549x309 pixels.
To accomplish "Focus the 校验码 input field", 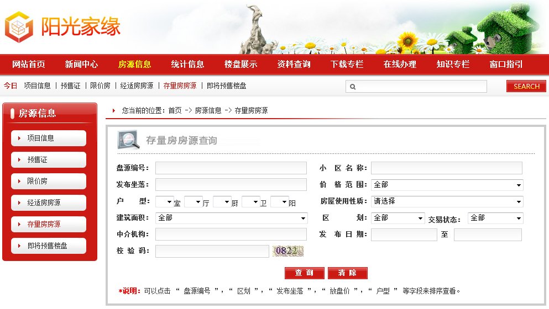I will 212,251.
